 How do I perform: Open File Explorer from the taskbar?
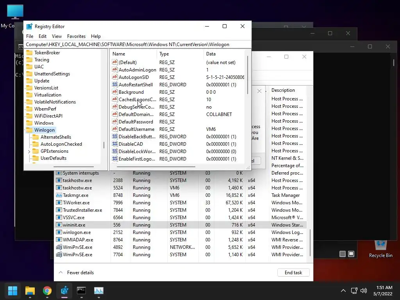(x=30, y=291)
